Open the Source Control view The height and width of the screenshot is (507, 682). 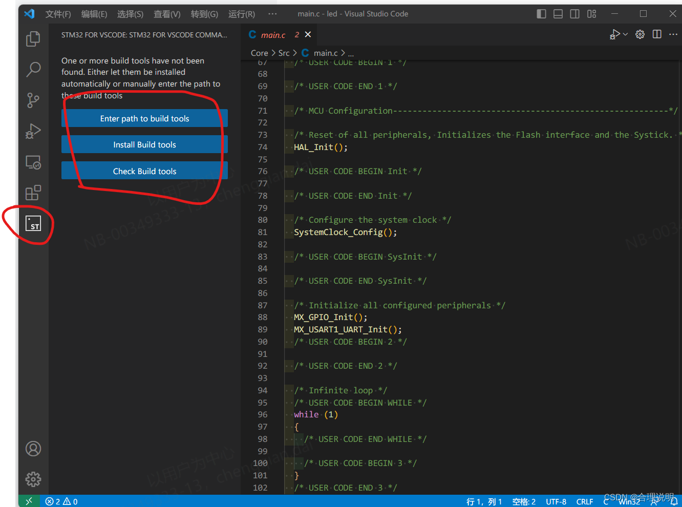[x=33, y=100]
